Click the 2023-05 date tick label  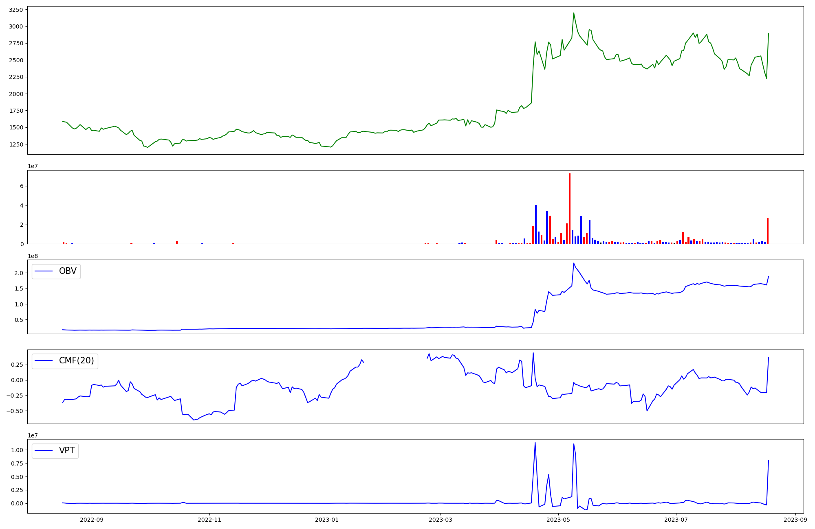point(558,520)
